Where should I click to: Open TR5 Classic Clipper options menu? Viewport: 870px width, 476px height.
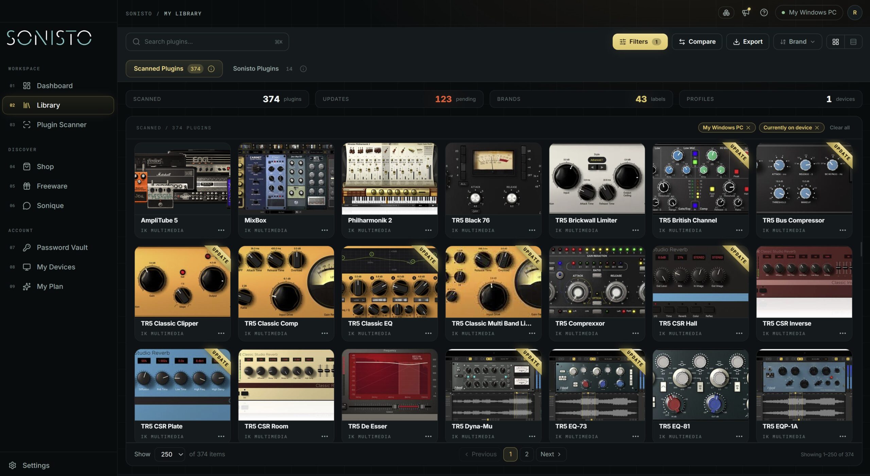221,334
